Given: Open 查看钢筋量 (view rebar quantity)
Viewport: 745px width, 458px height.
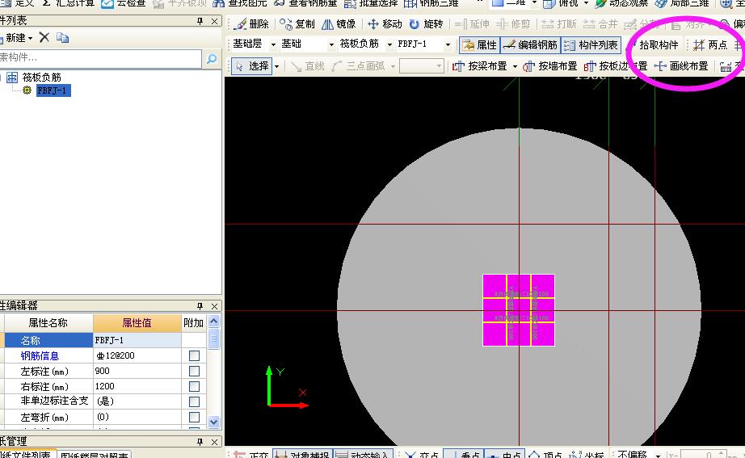Looking at the screenshot, I should (305, 3).
